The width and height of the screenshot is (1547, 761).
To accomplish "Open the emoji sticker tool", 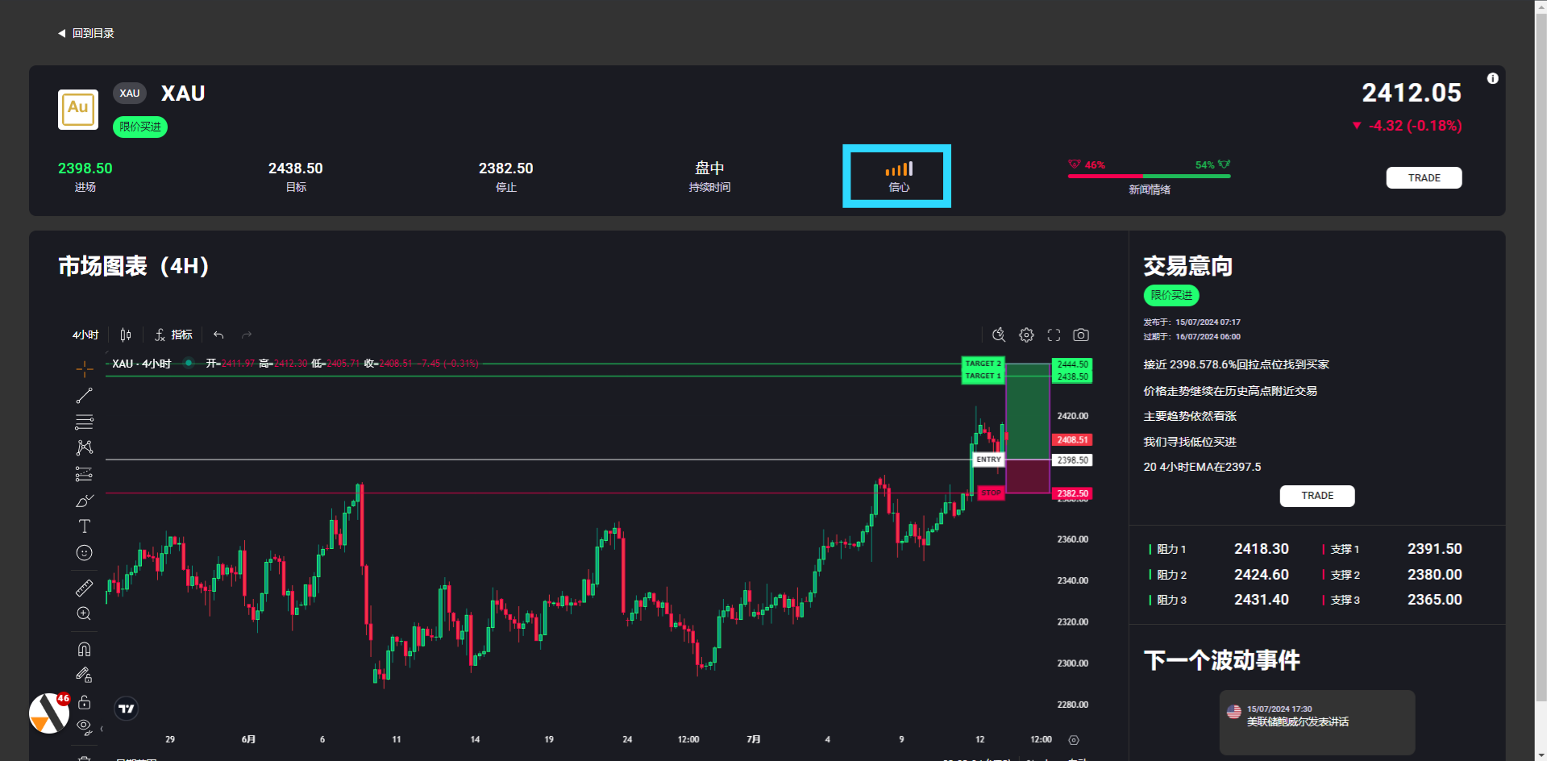I will pos(84,553).
